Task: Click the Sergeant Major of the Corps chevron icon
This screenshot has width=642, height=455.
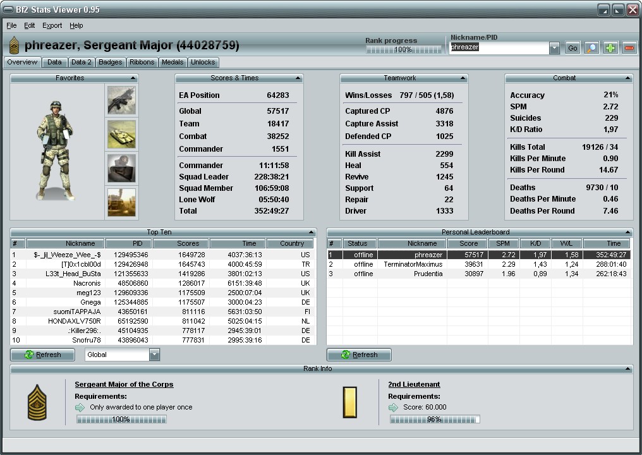Action: 37,402
